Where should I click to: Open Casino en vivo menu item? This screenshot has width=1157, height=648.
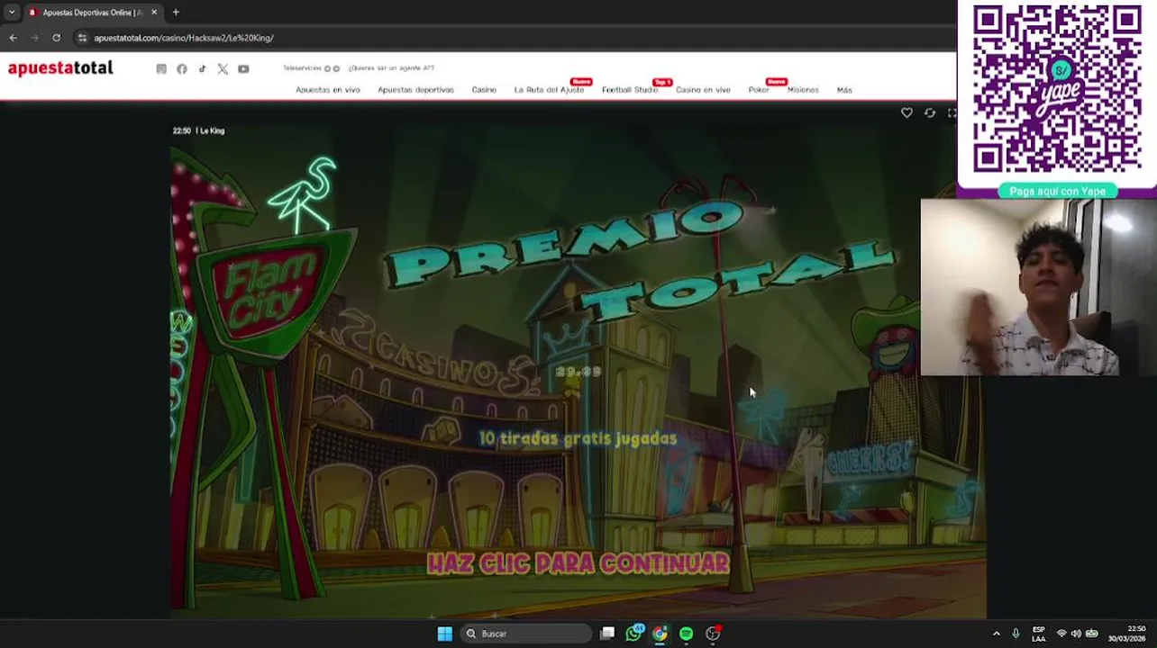(703, 90)
